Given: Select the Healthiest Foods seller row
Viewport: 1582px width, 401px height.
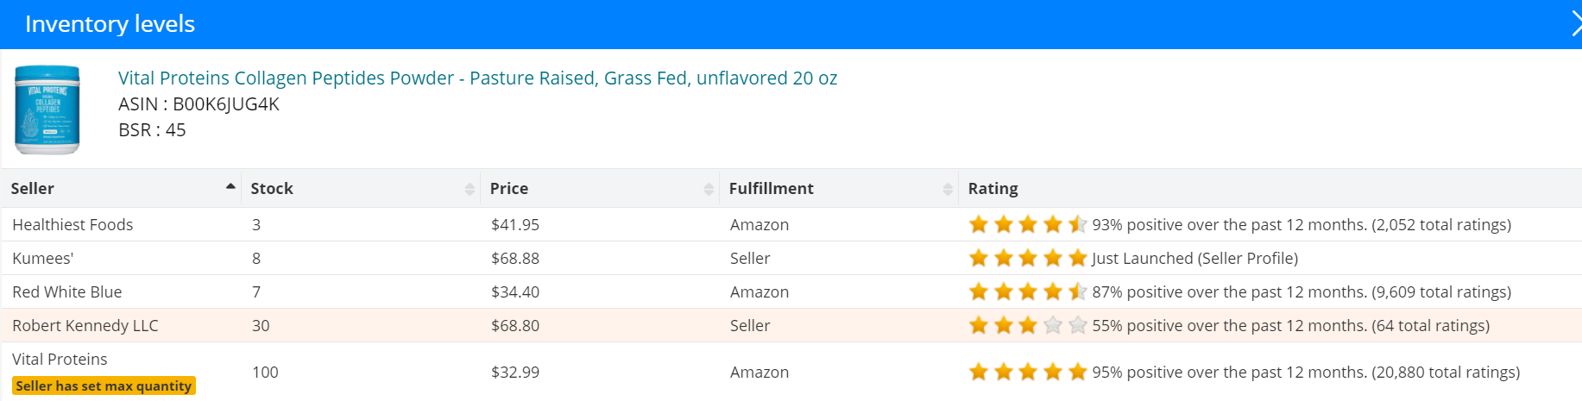Looking at the screenshot, I should tap(791, 224).
